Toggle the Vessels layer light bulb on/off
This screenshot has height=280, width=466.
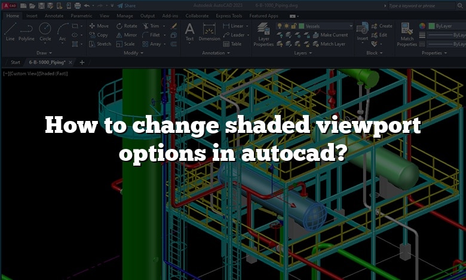pyautogui.click(x=280, y=26)
